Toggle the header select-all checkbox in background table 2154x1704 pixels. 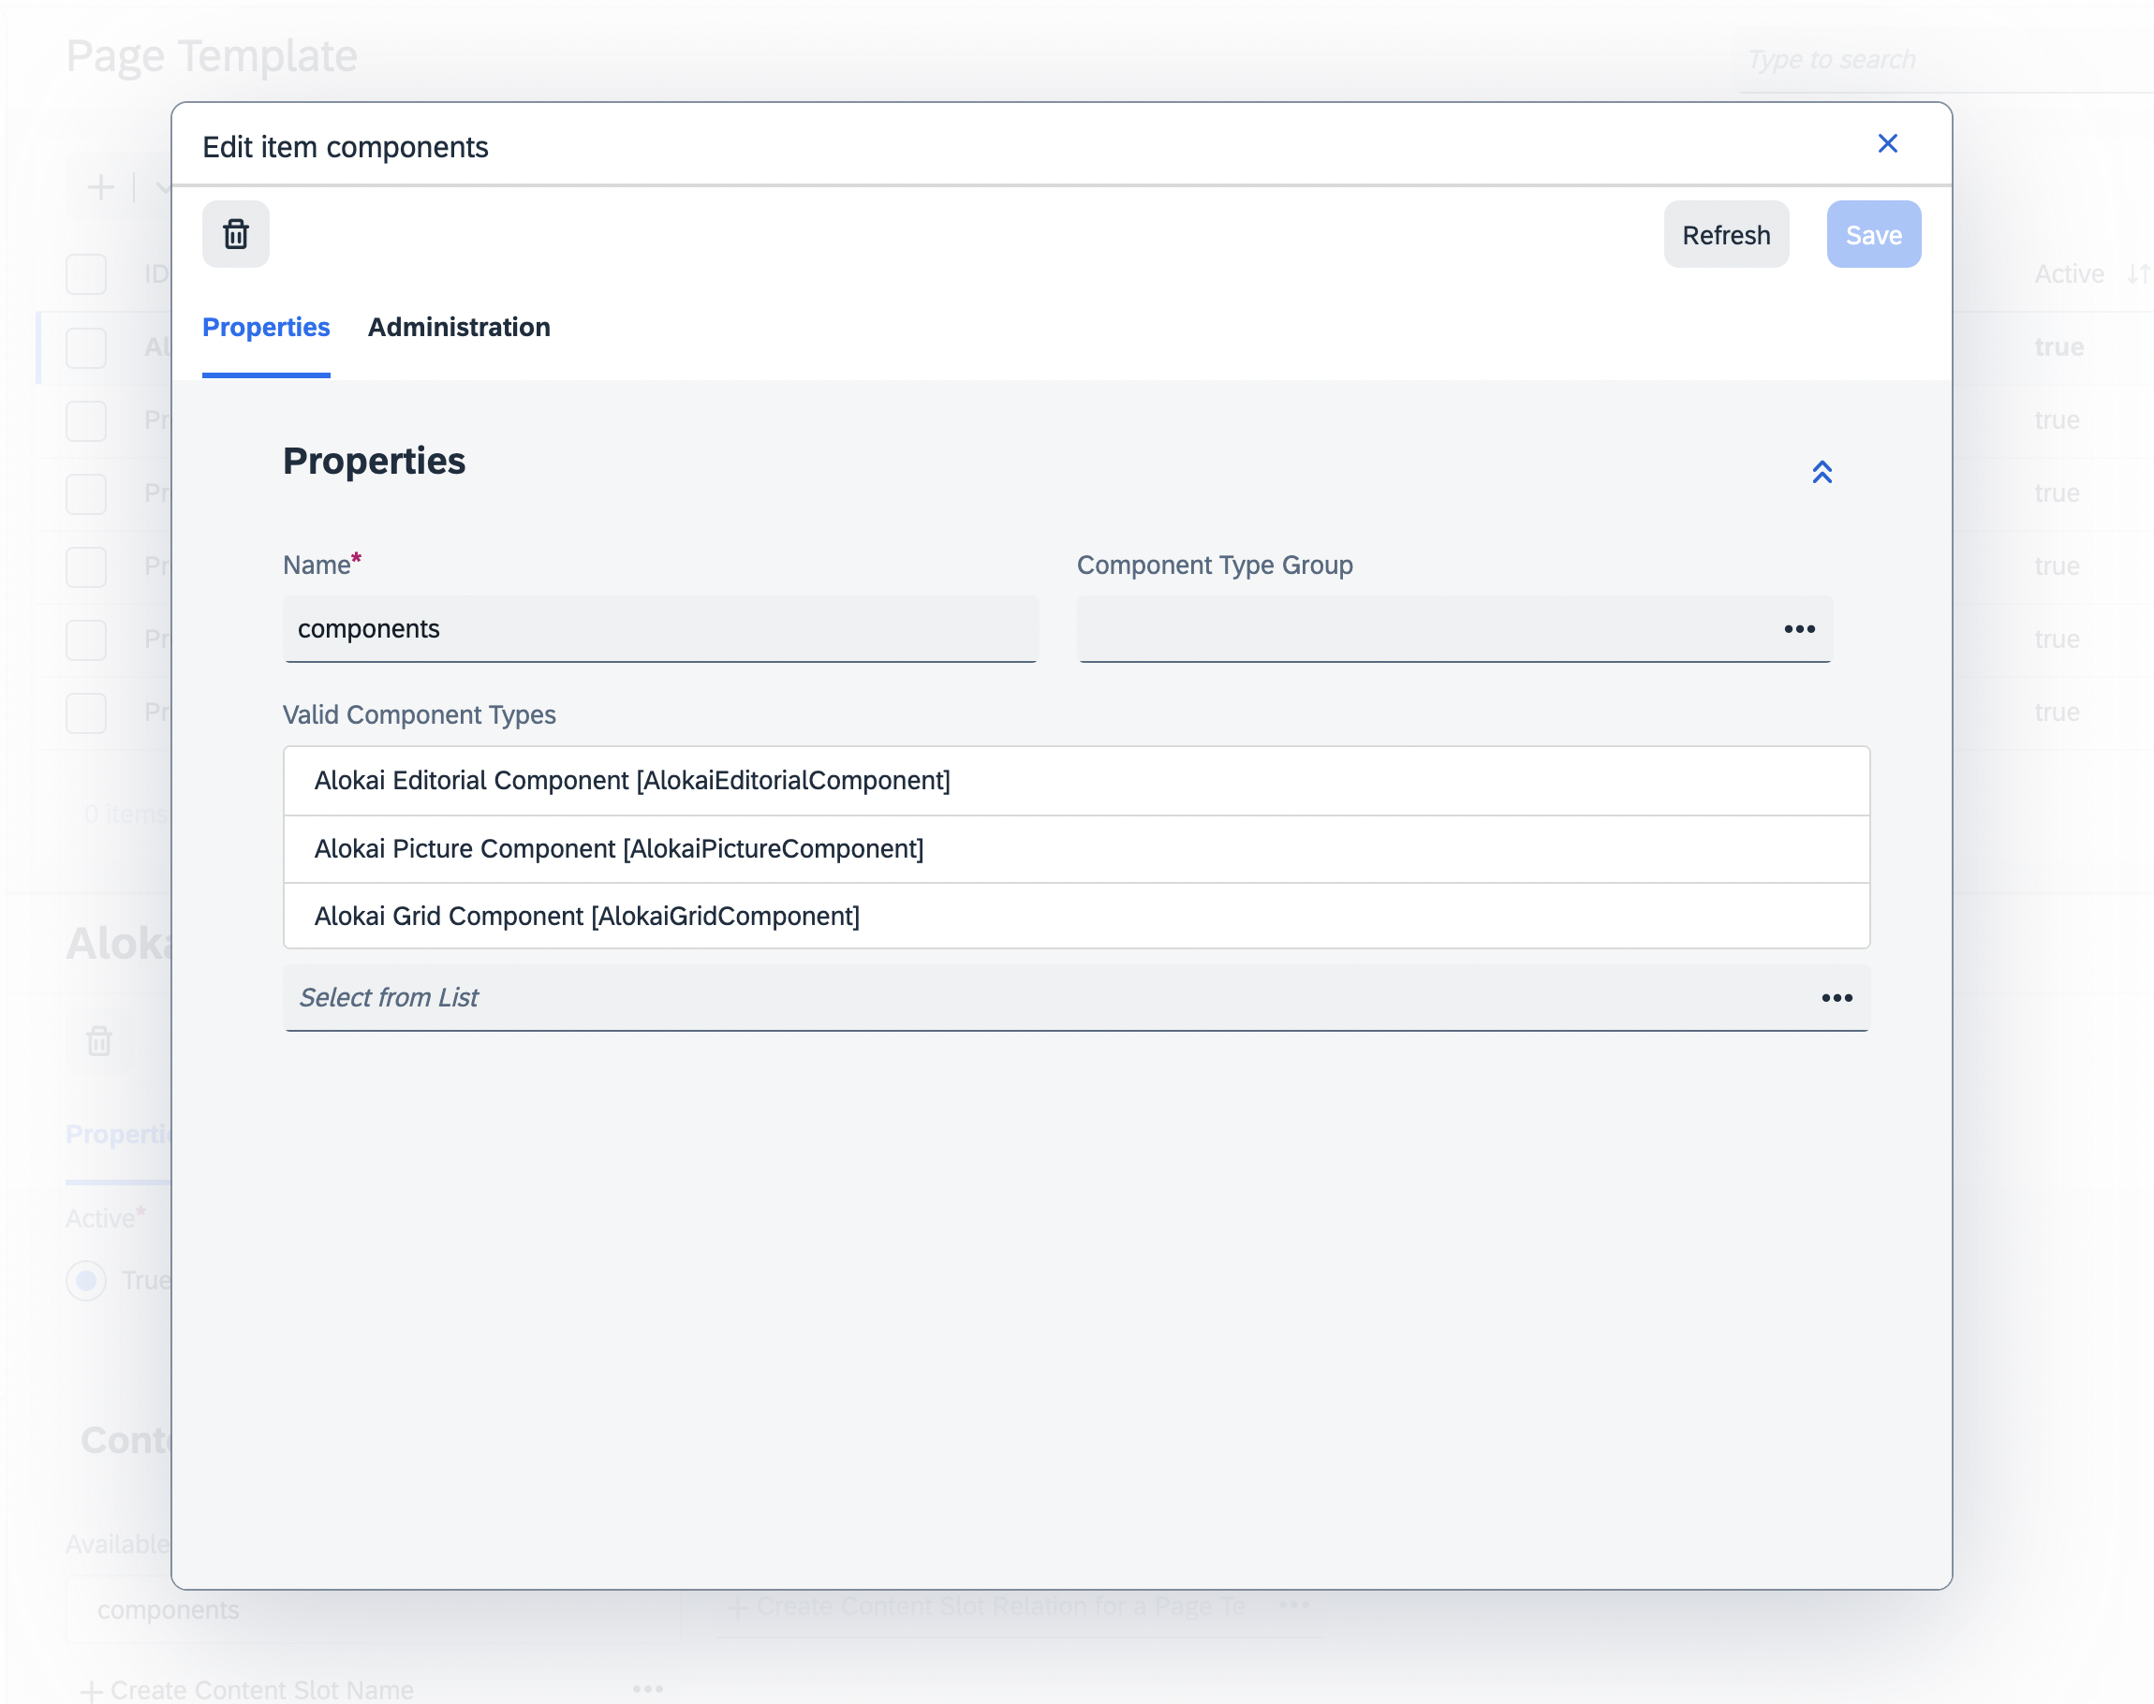(86, 274)
